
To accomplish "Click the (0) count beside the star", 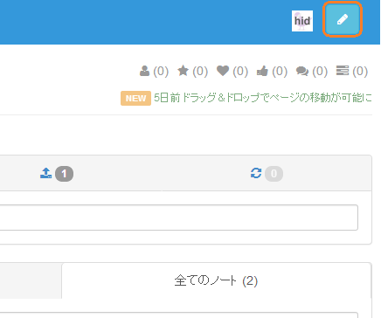I will 200,71.
